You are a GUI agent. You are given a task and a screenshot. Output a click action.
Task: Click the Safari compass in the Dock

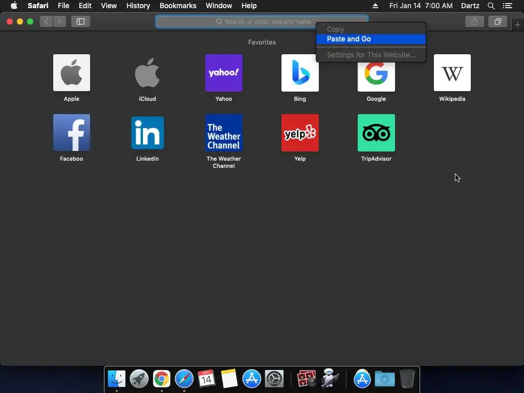(x=184, y=379)
